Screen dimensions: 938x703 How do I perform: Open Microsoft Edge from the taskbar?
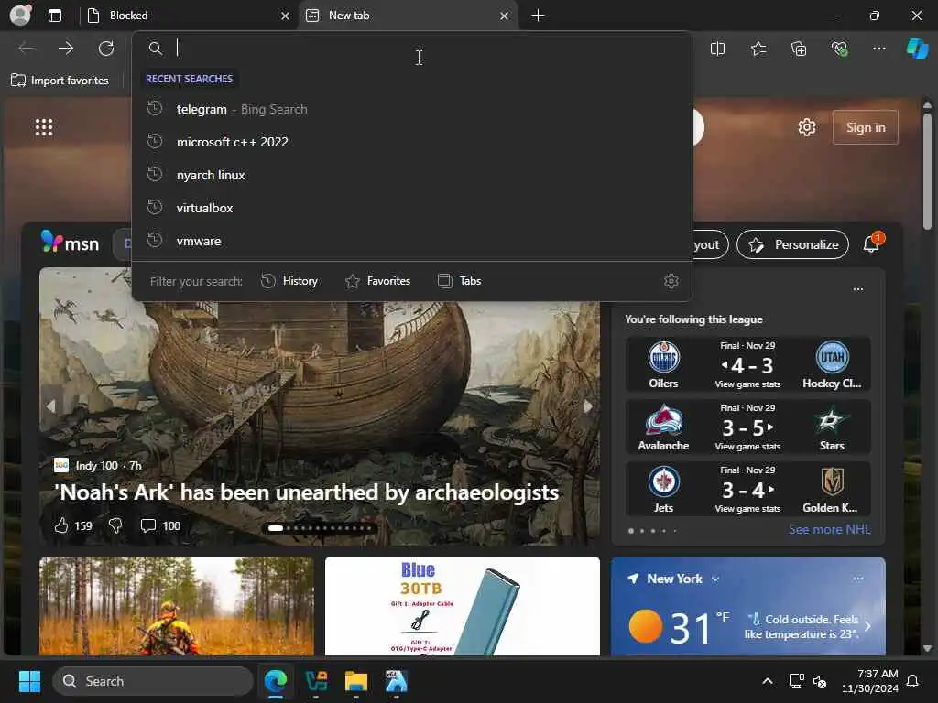click(275, 681)
